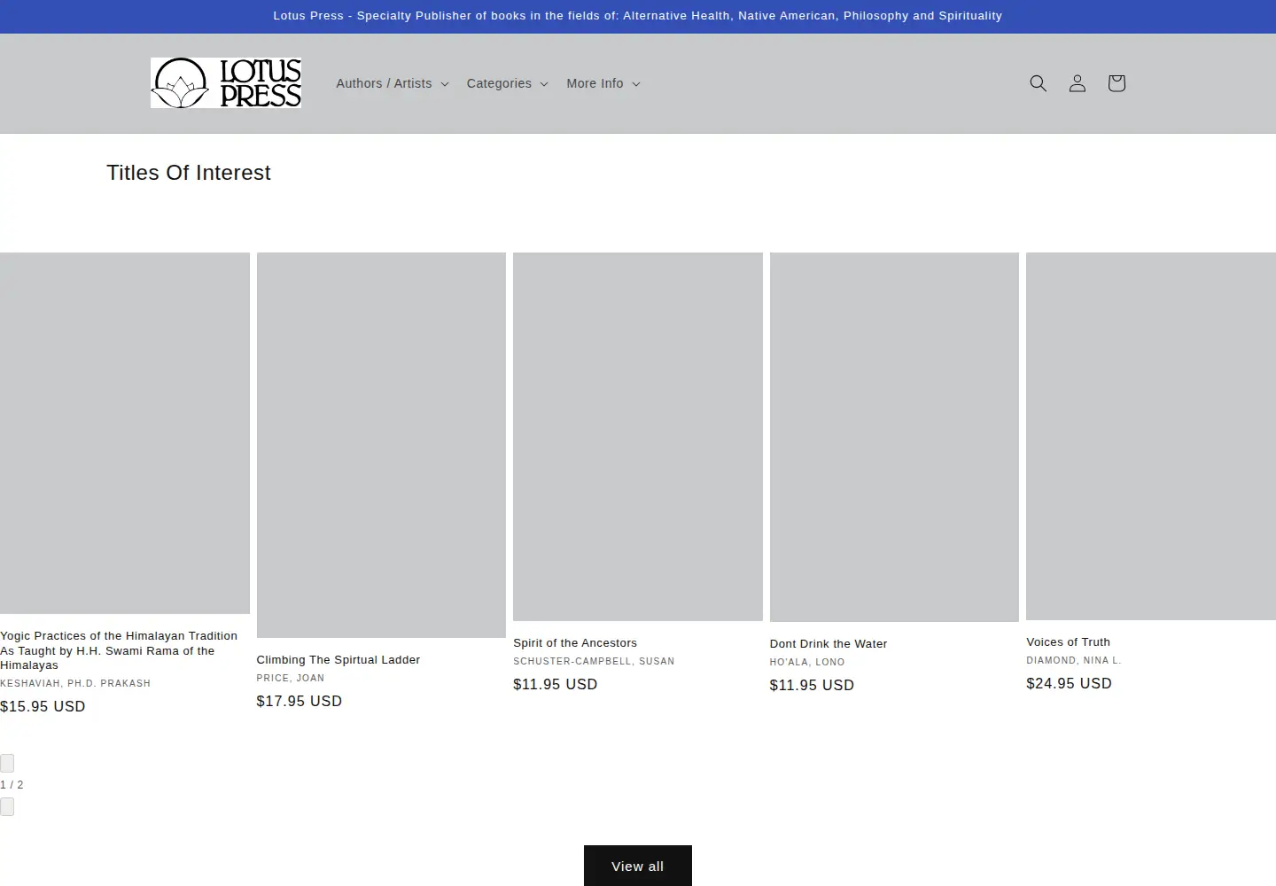
Task: Open Spirit of the Ancestors title
Action: tap(575, 643)
